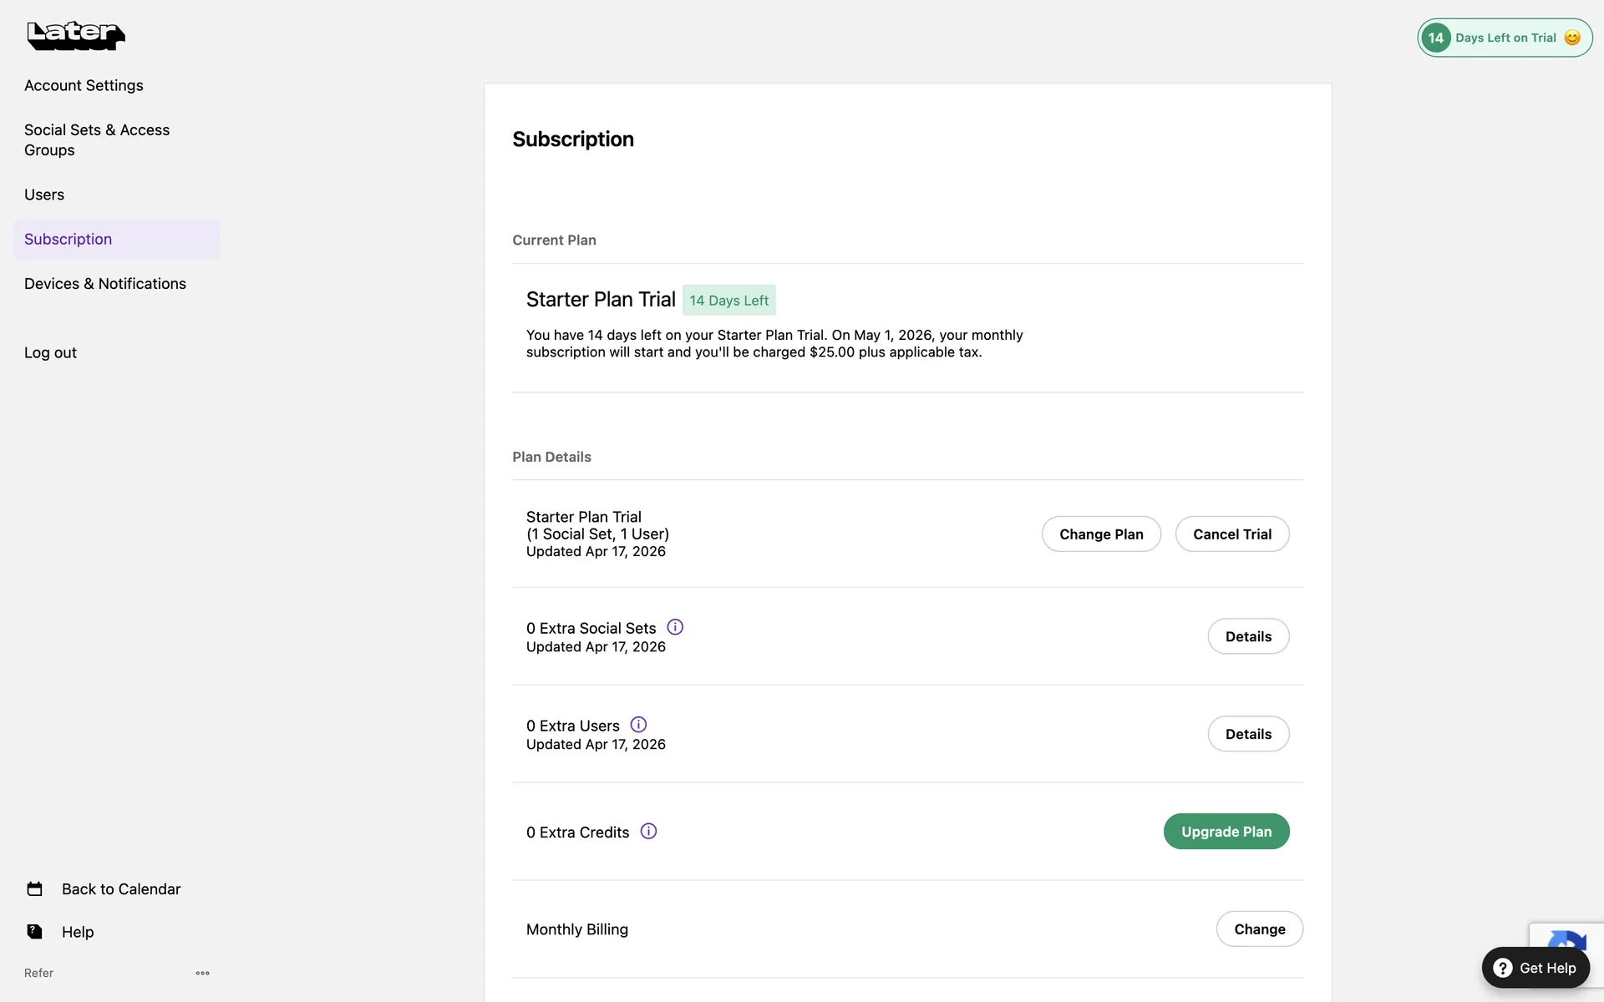
Task: Click the question mark icon in Get Help
Action: [1503, 968]
